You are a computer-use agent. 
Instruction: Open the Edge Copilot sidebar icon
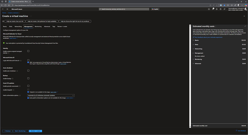[246, 5]
